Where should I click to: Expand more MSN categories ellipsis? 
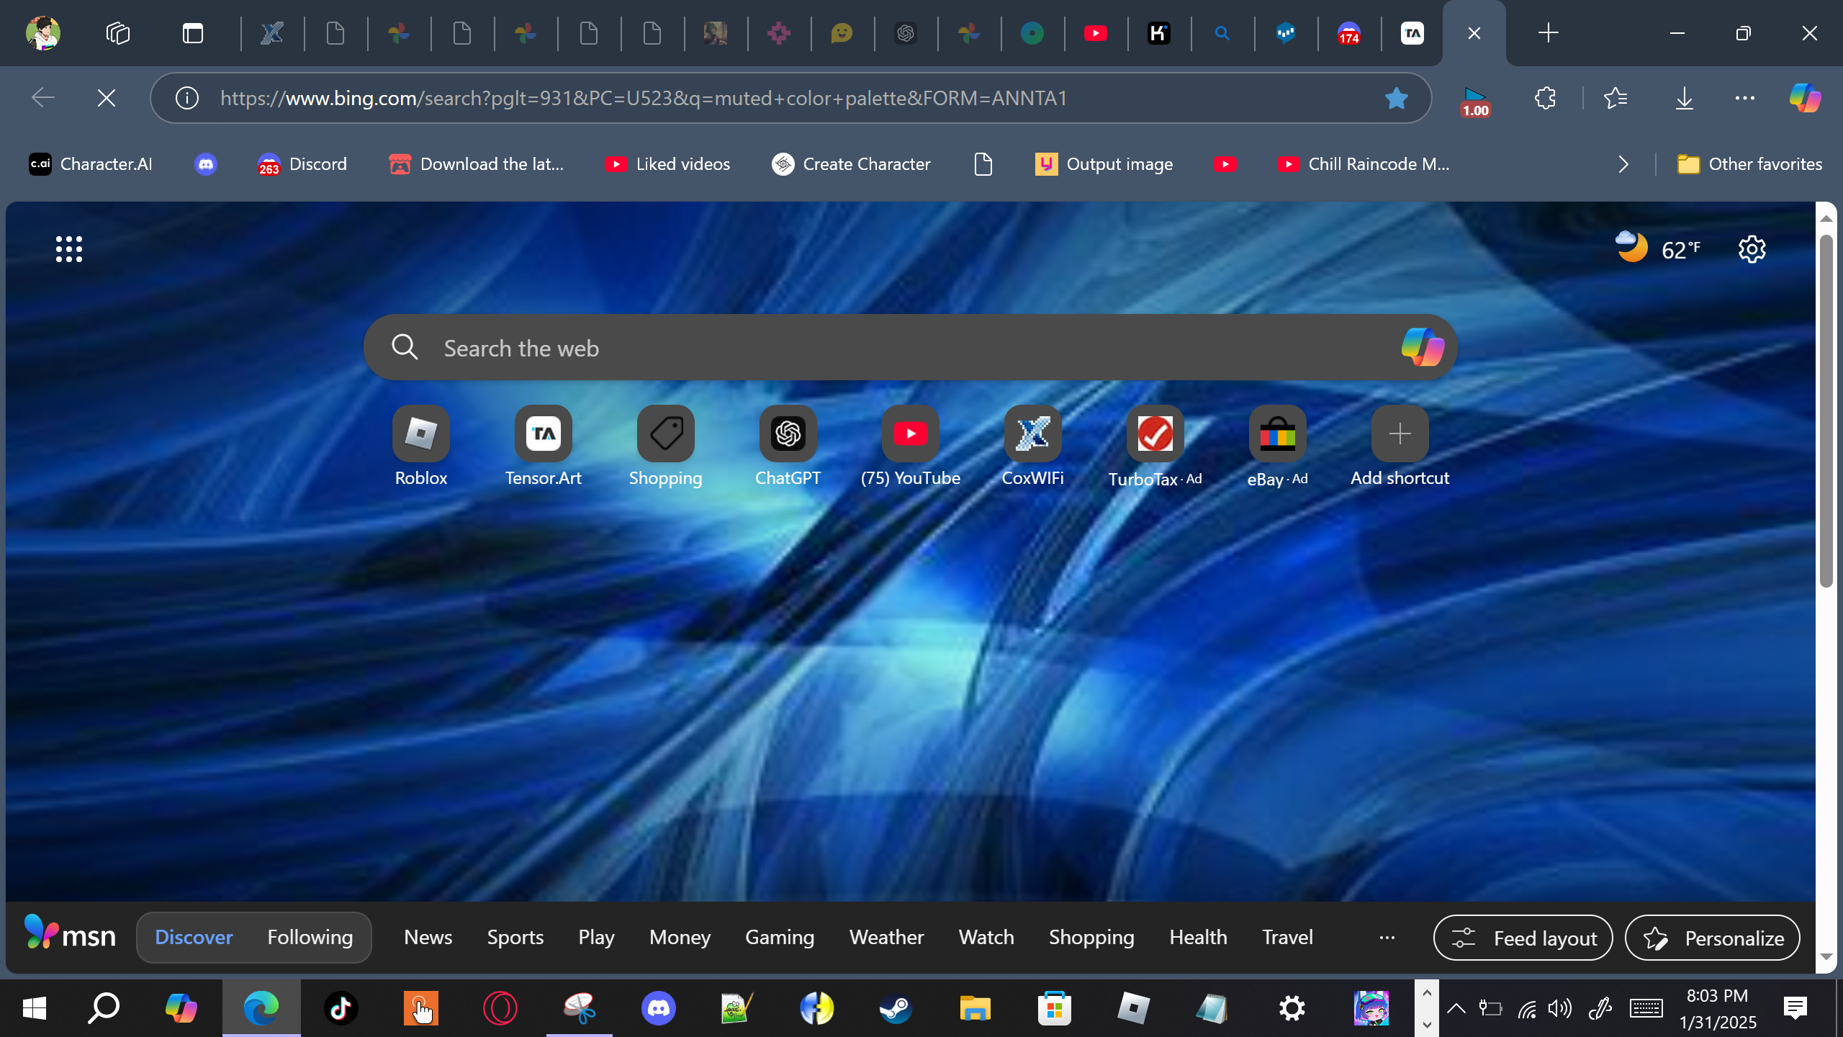click(x=1387, y=937)
